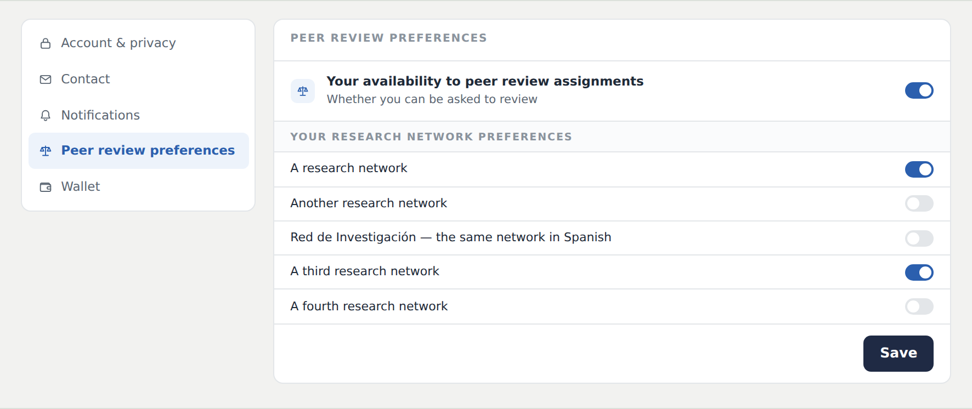Click the bell icon for Notifications
The width and height of the screenshot is (972, 409).
(46, 116)
